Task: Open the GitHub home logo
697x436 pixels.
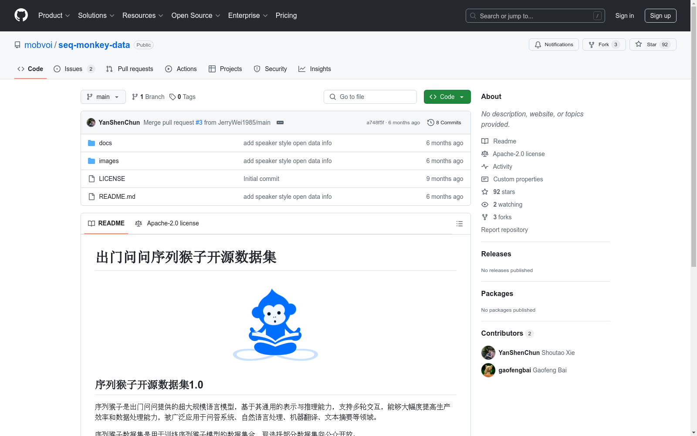Action: point(21,15)
